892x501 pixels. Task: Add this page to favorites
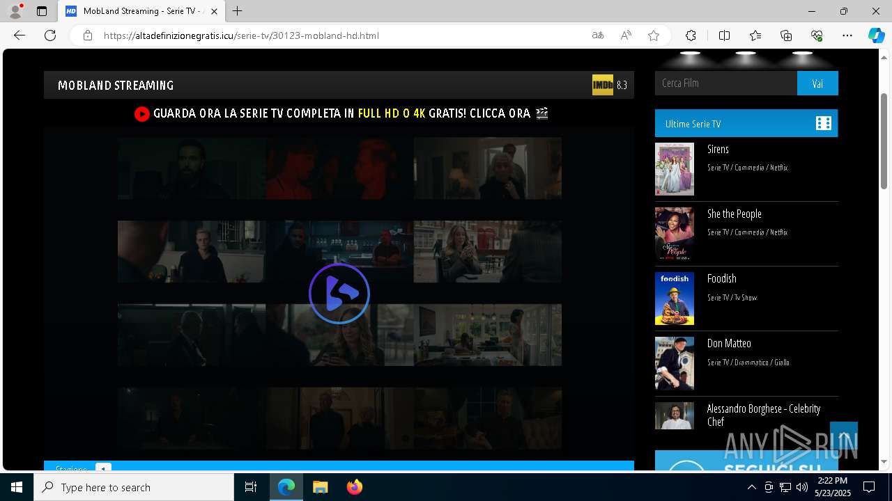tap(654, 35)
